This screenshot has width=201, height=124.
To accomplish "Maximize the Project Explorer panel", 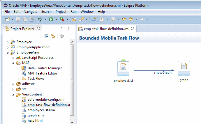I will pos(70,29).
